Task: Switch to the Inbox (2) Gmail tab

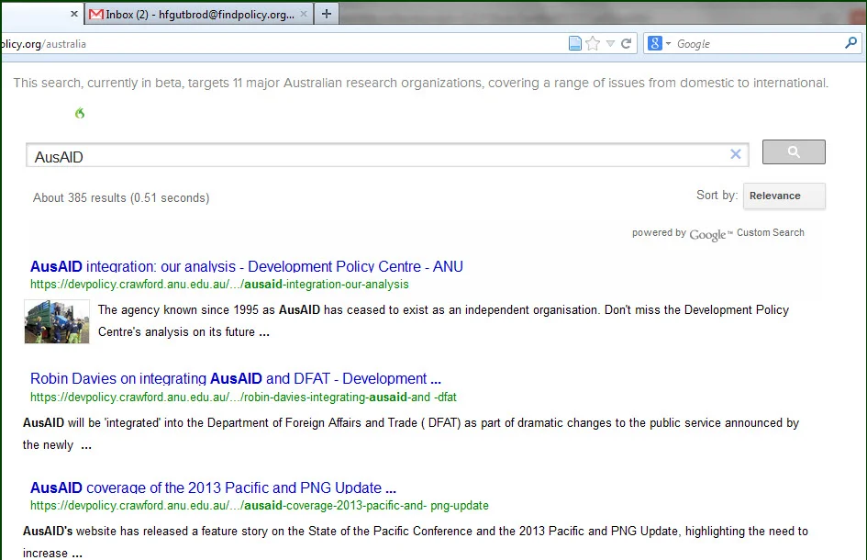Action: (x=199, y=15)
